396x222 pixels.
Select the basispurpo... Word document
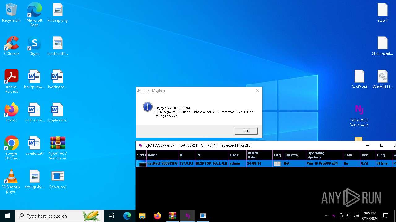(x=34, y=80)
